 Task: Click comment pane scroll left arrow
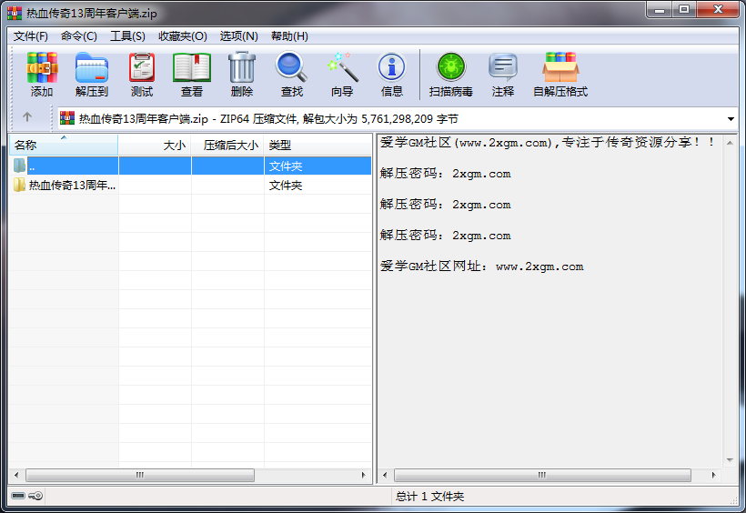[x=385, y=475]
